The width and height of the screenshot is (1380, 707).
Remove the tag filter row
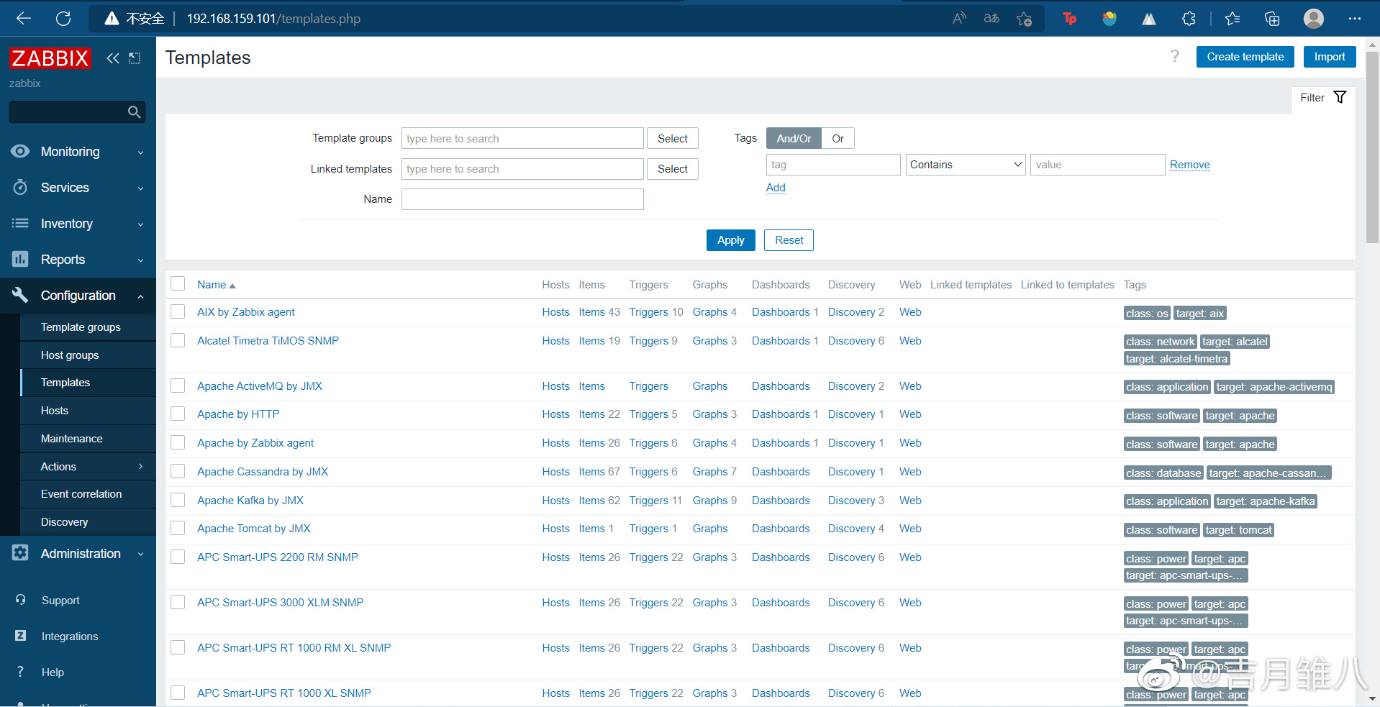tap(1189, 165)
